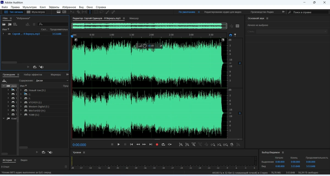Screen dimensions: 330x176
Task: Open the Избранное menu
Action: click(x=69, y=7)
